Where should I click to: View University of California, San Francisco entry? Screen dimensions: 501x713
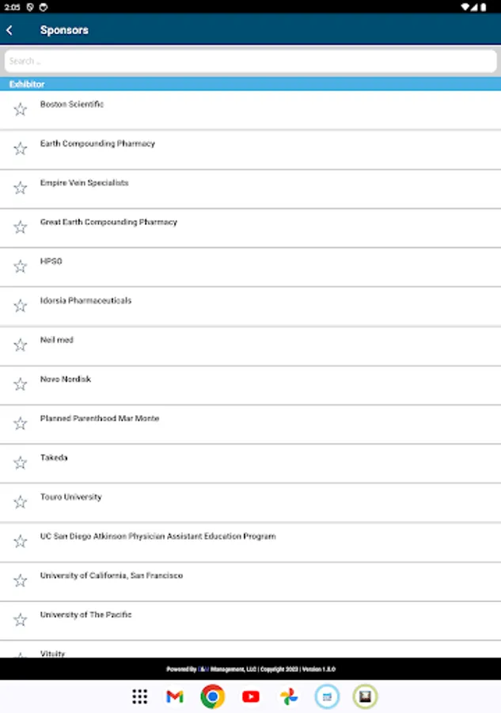[111, 576]
